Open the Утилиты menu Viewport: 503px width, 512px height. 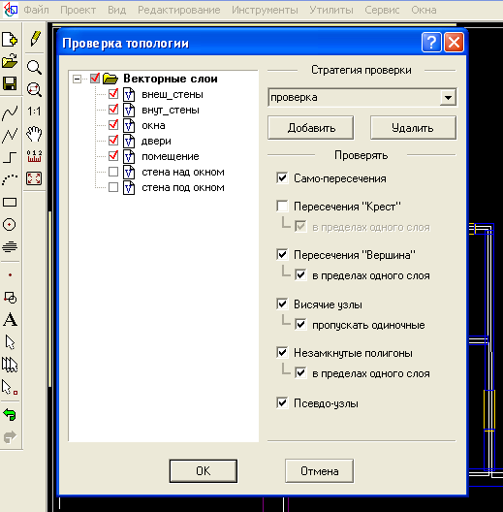tap(331, 10)
